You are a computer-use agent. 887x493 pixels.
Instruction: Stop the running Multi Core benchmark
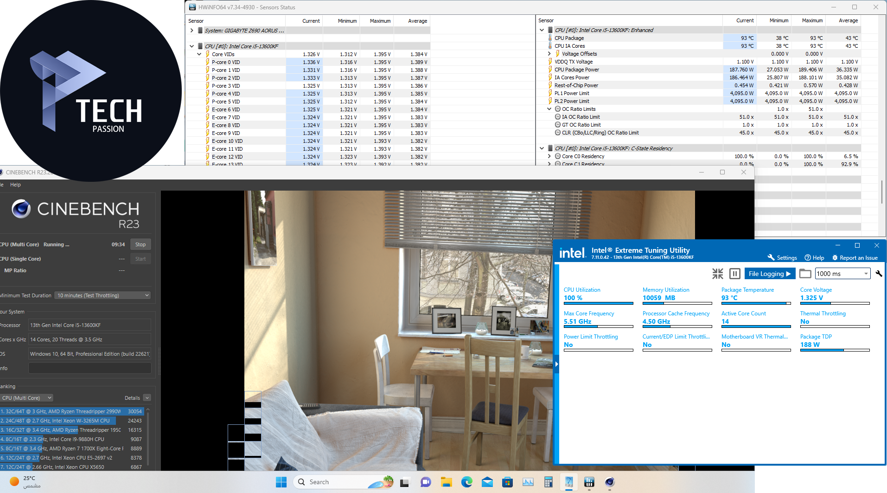(x=140, y=244)
